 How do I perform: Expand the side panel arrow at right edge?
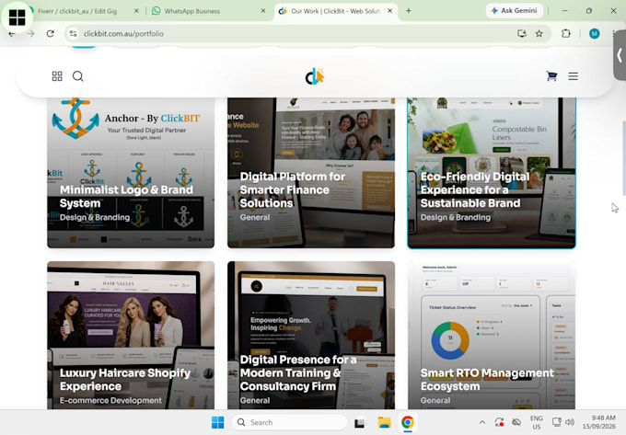(620, 55)
